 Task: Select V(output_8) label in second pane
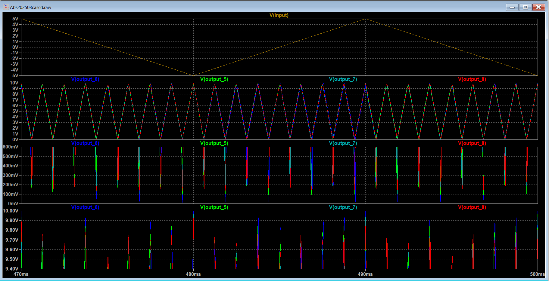pos(472,79)
